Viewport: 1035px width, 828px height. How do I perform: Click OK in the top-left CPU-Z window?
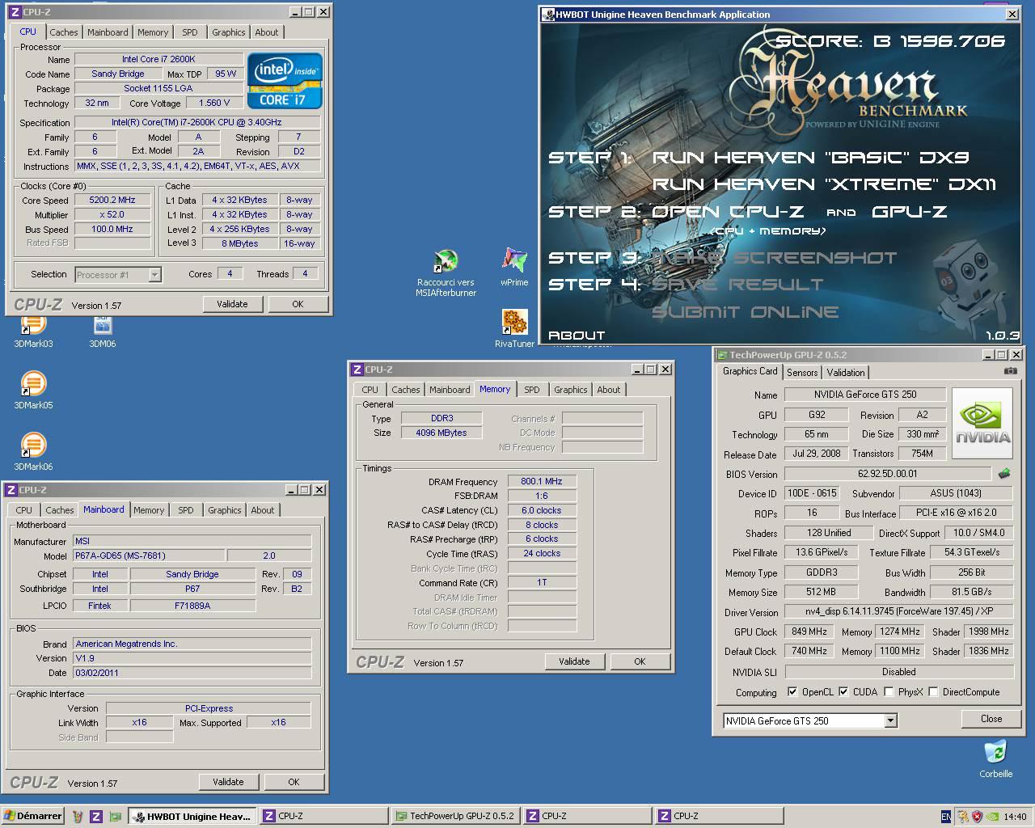(298, 304)
